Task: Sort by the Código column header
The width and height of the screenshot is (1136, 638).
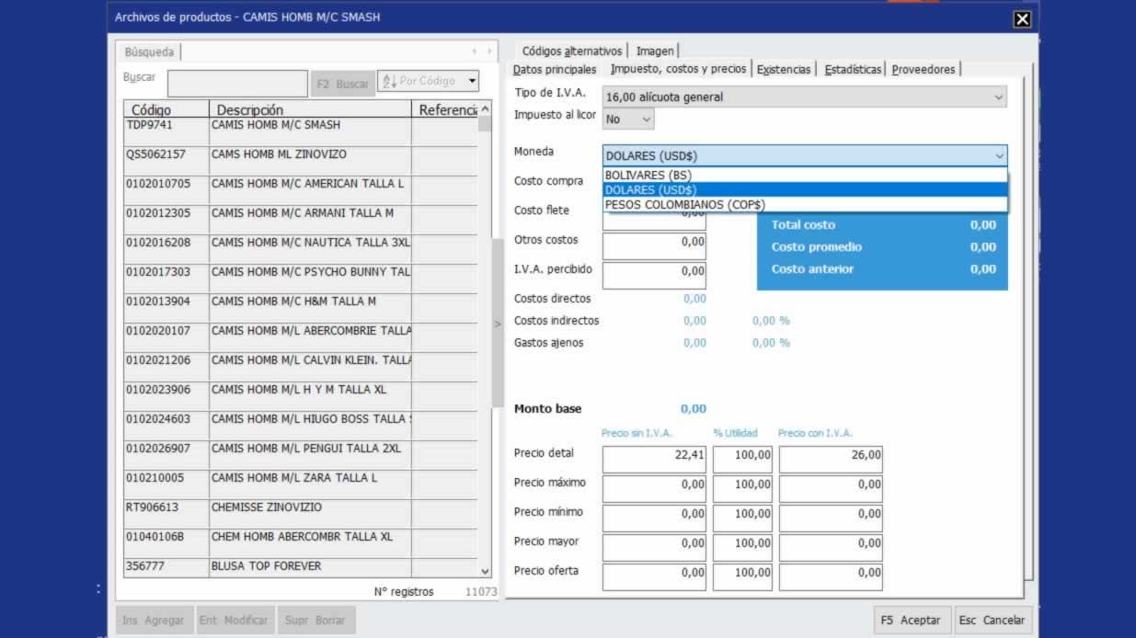Action: tap(166, 109)
